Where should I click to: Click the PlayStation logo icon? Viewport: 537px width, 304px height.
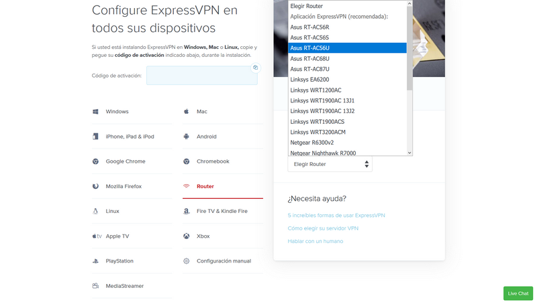[x=95, y=261]
